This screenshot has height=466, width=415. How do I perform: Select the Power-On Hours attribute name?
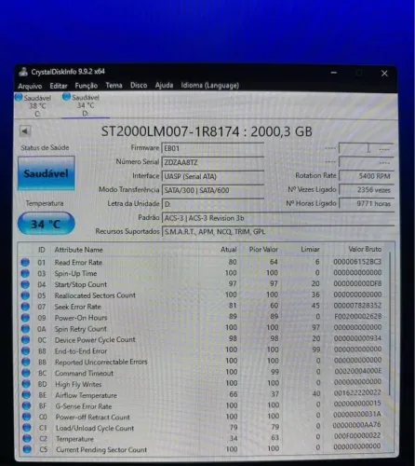point(81,318)
